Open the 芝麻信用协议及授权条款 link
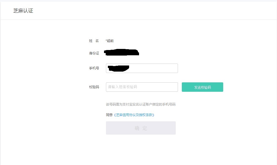This screenshot has width=277, height=165. coord(134,115)
